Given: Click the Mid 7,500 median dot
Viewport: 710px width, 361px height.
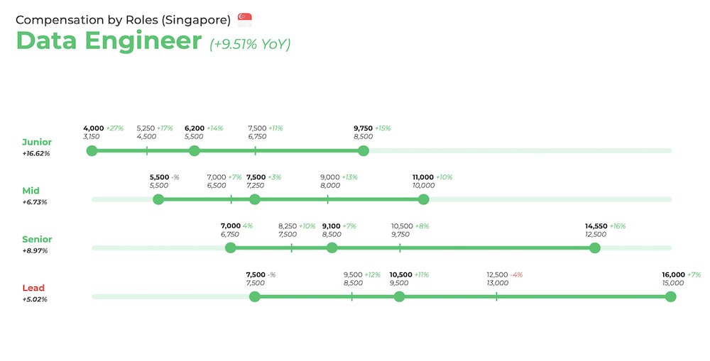Looking at the screenshot, I should pyautogui.click(x=254, y=199).
